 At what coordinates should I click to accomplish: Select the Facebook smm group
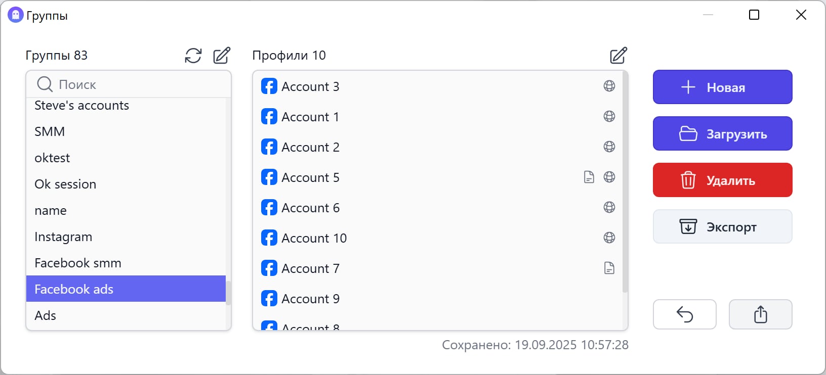coord(78,263)
